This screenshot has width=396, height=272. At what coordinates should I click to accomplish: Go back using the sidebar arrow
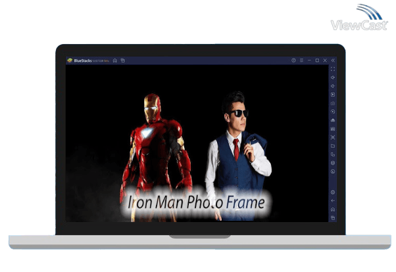(333, 201)
